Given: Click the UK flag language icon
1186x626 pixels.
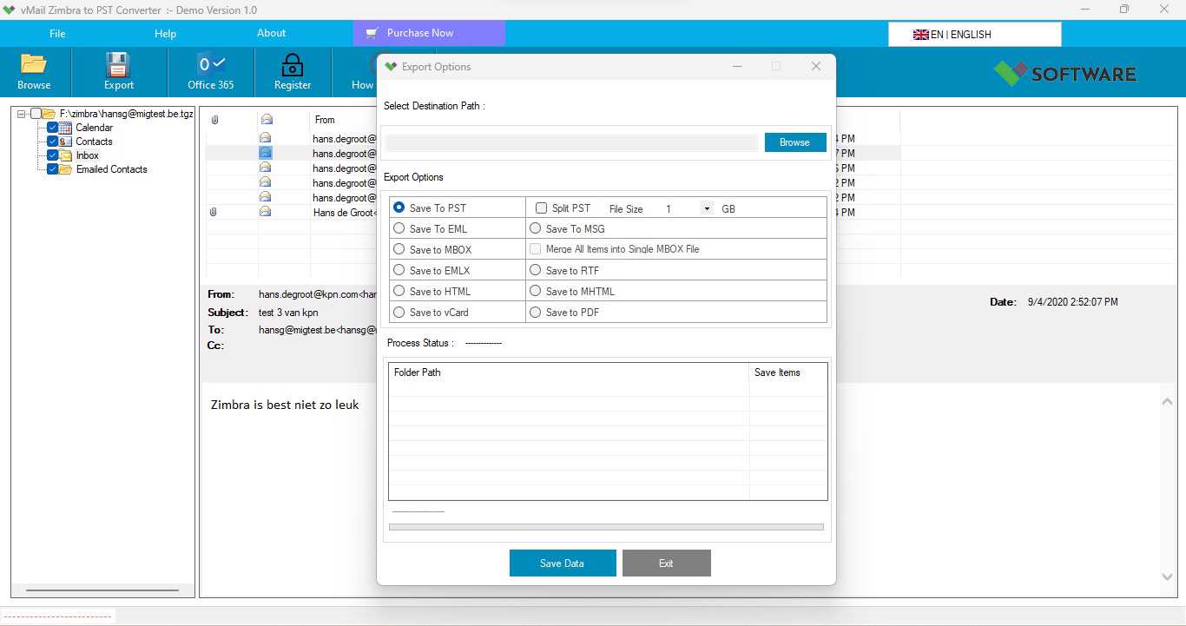Looking at the screenshot, I should (921, 35).
